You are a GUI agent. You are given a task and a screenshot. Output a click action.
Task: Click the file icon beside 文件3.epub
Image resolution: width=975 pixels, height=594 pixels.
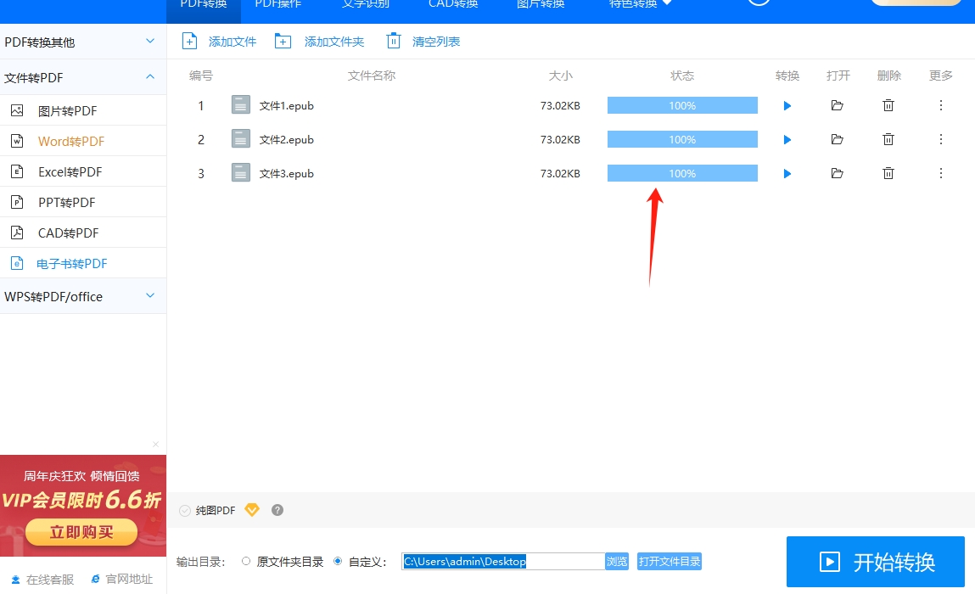(241, 172)
